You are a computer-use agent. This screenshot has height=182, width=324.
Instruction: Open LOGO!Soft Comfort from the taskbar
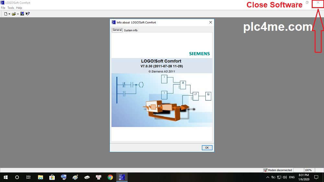[122, 177]
